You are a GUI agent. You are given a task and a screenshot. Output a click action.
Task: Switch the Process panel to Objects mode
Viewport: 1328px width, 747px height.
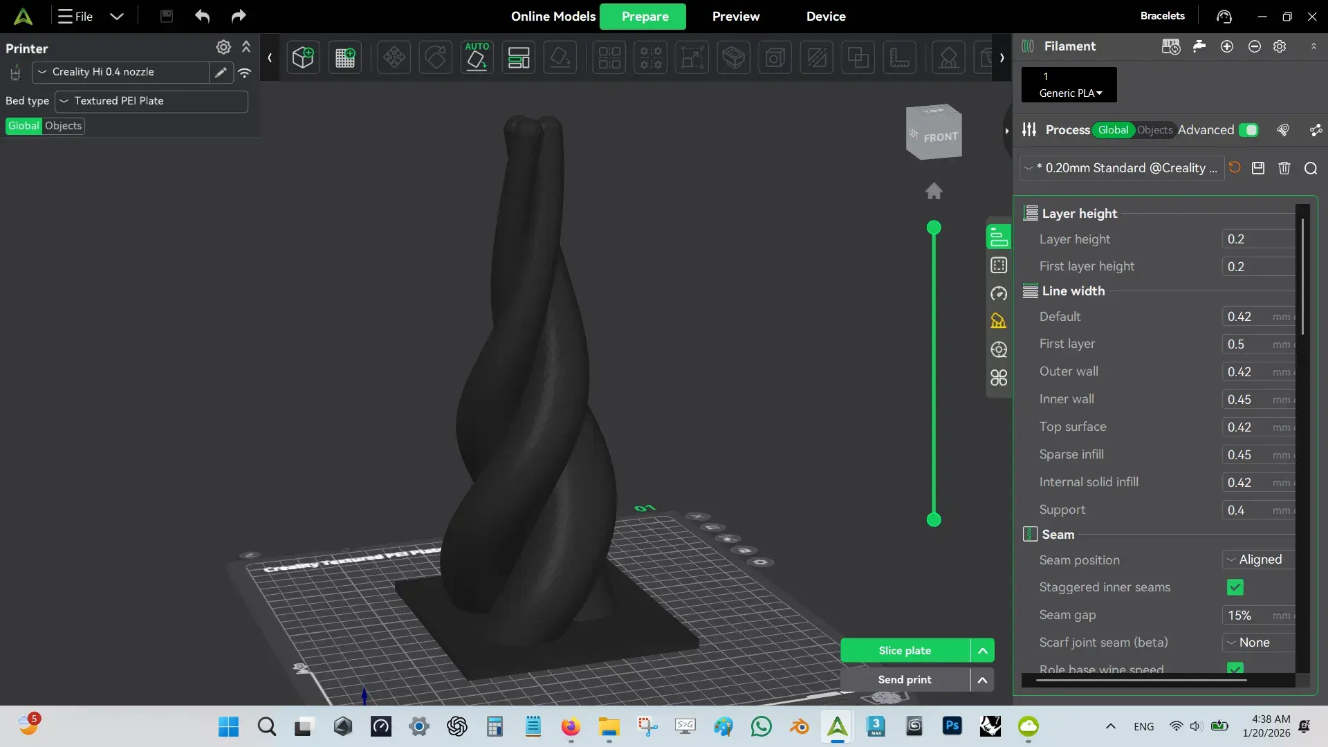tap(1154, 130)
